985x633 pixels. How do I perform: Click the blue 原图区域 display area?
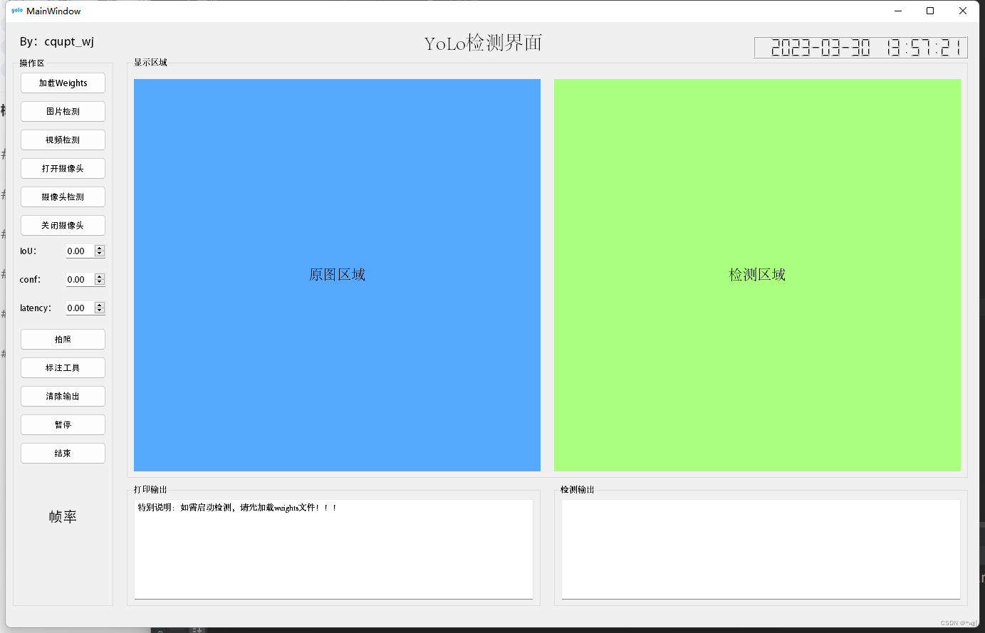point(337,275)
